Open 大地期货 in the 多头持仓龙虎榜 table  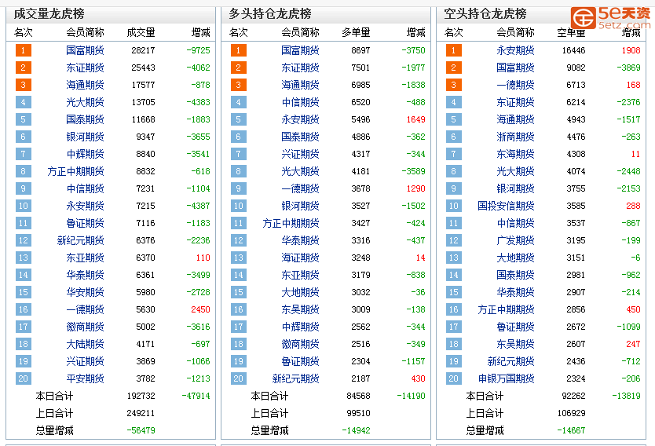click(300, 292)
